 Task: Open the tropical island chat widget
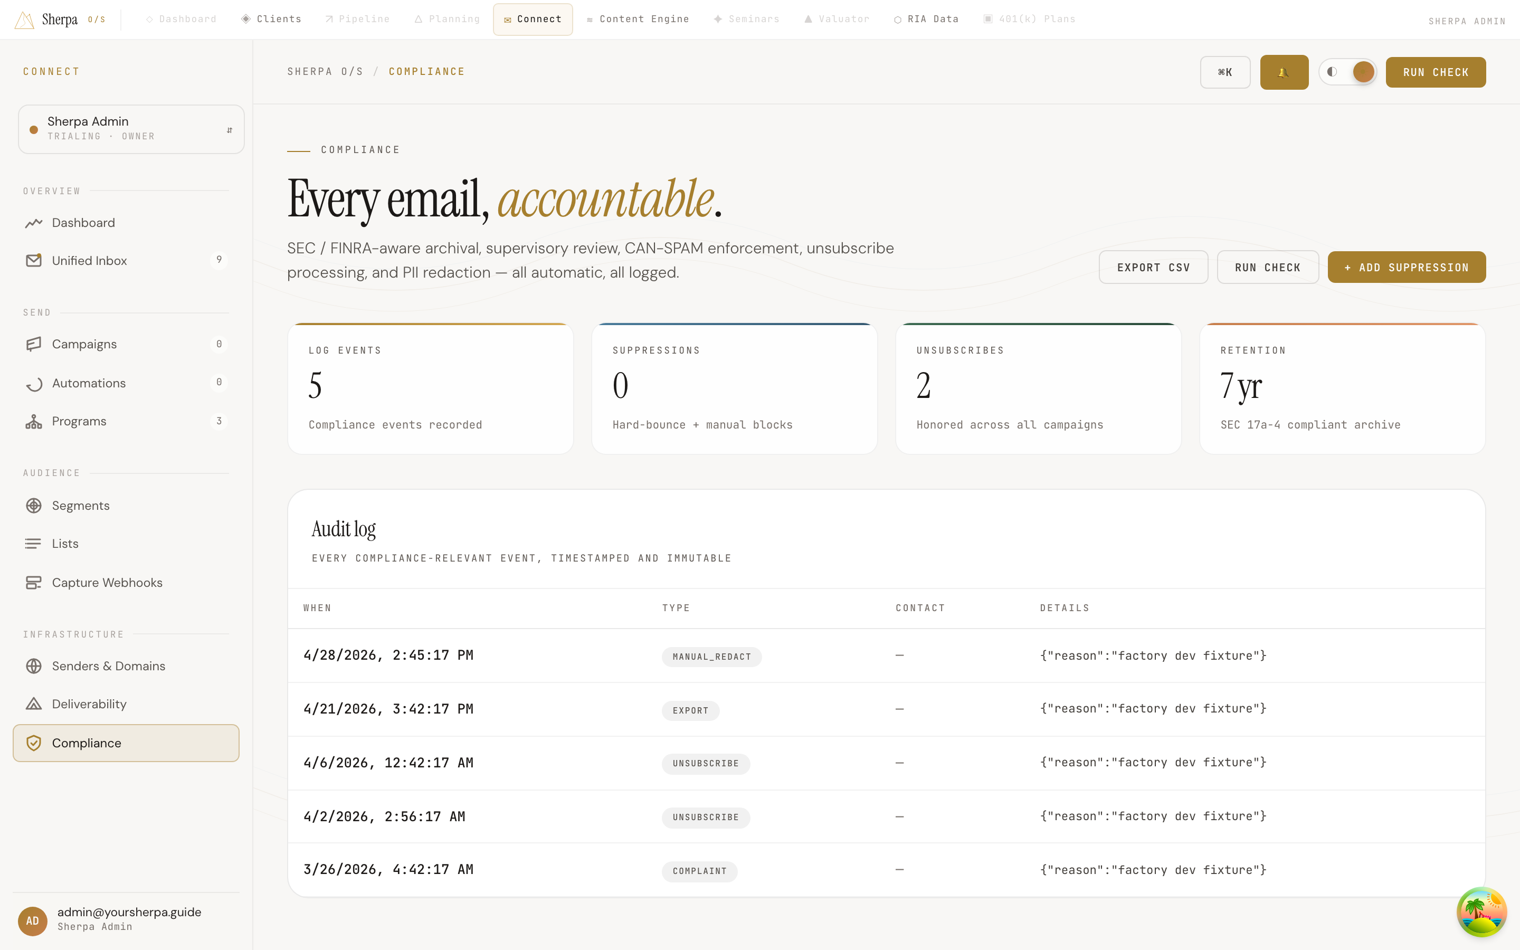click(x=1481, y=911)
